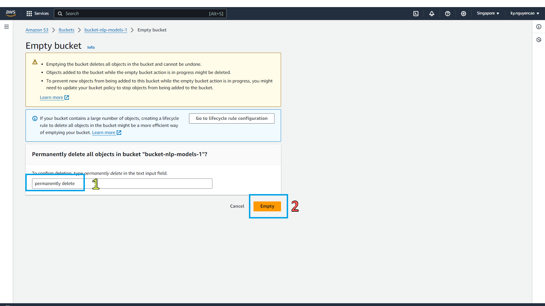
Task: Click Info link beside Empty bucket
Action: (91, 47)
